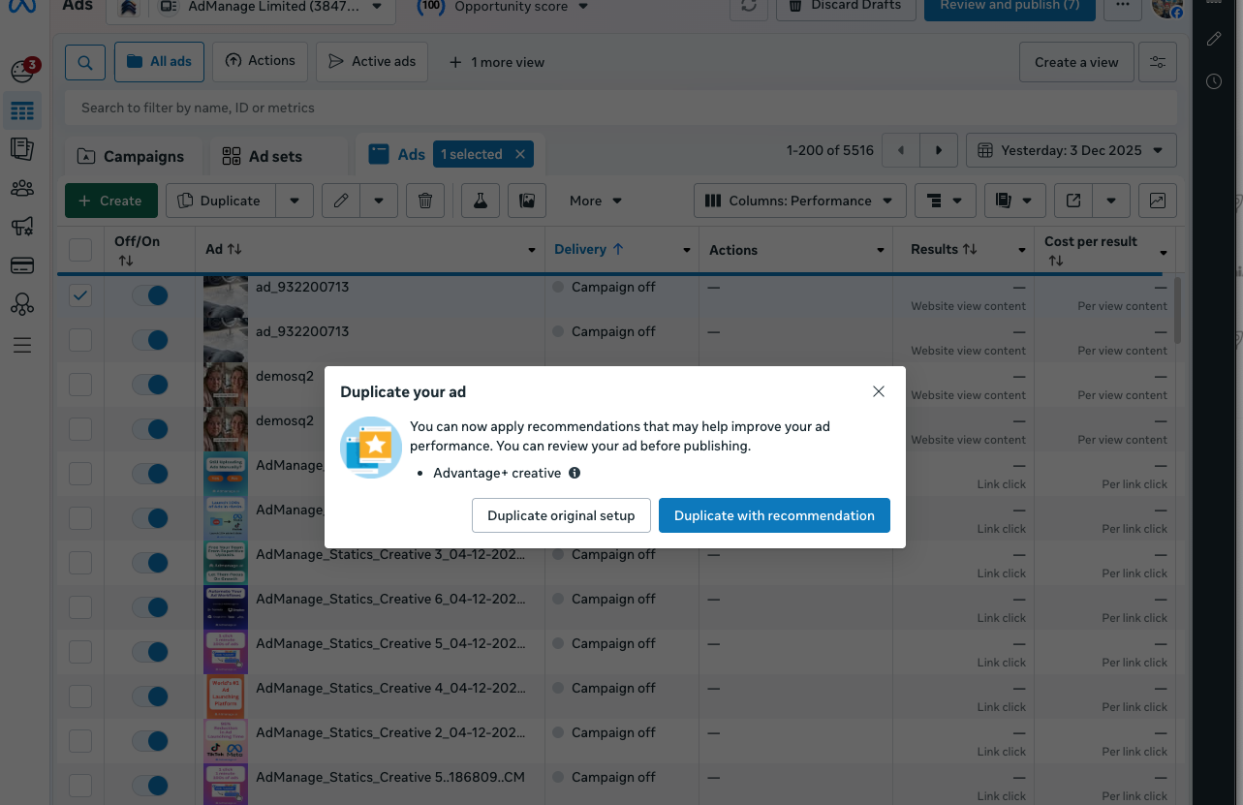
Task: Select the Ads Manager table icon in sidebar
Action: click(22, 110)
